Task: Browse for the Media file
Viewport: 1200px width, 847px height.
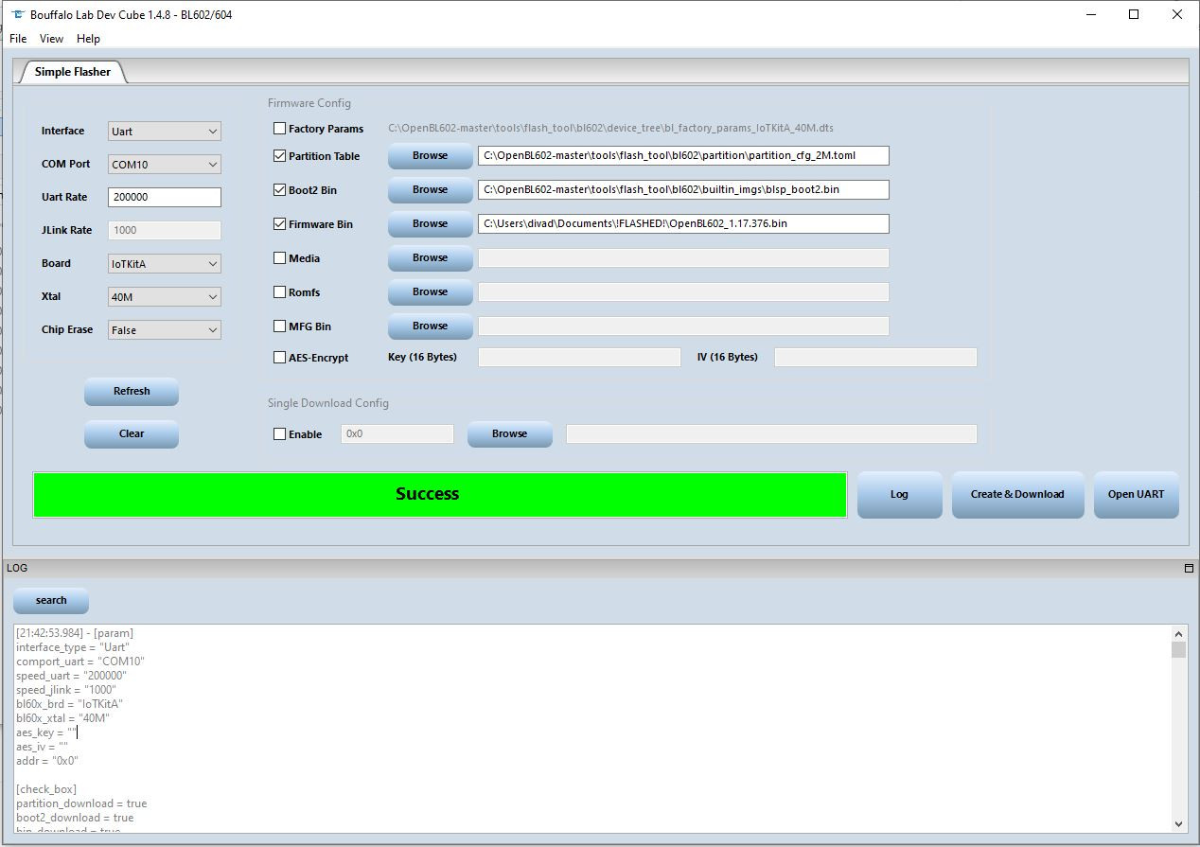Action: point(430,257)
